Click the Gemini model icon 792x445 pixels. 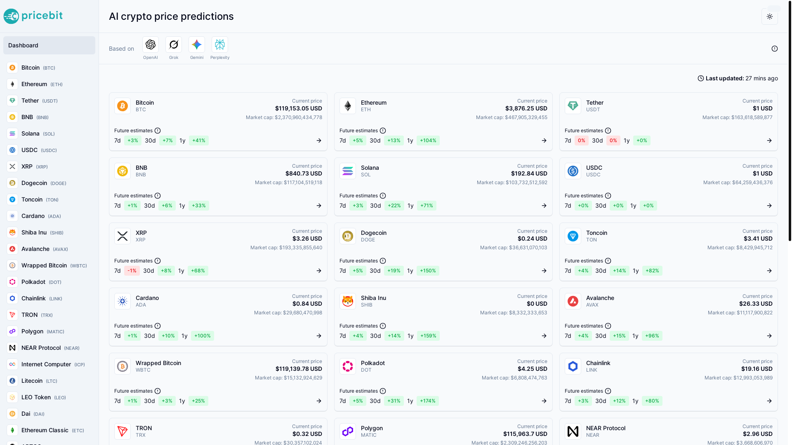click(197, 44)
